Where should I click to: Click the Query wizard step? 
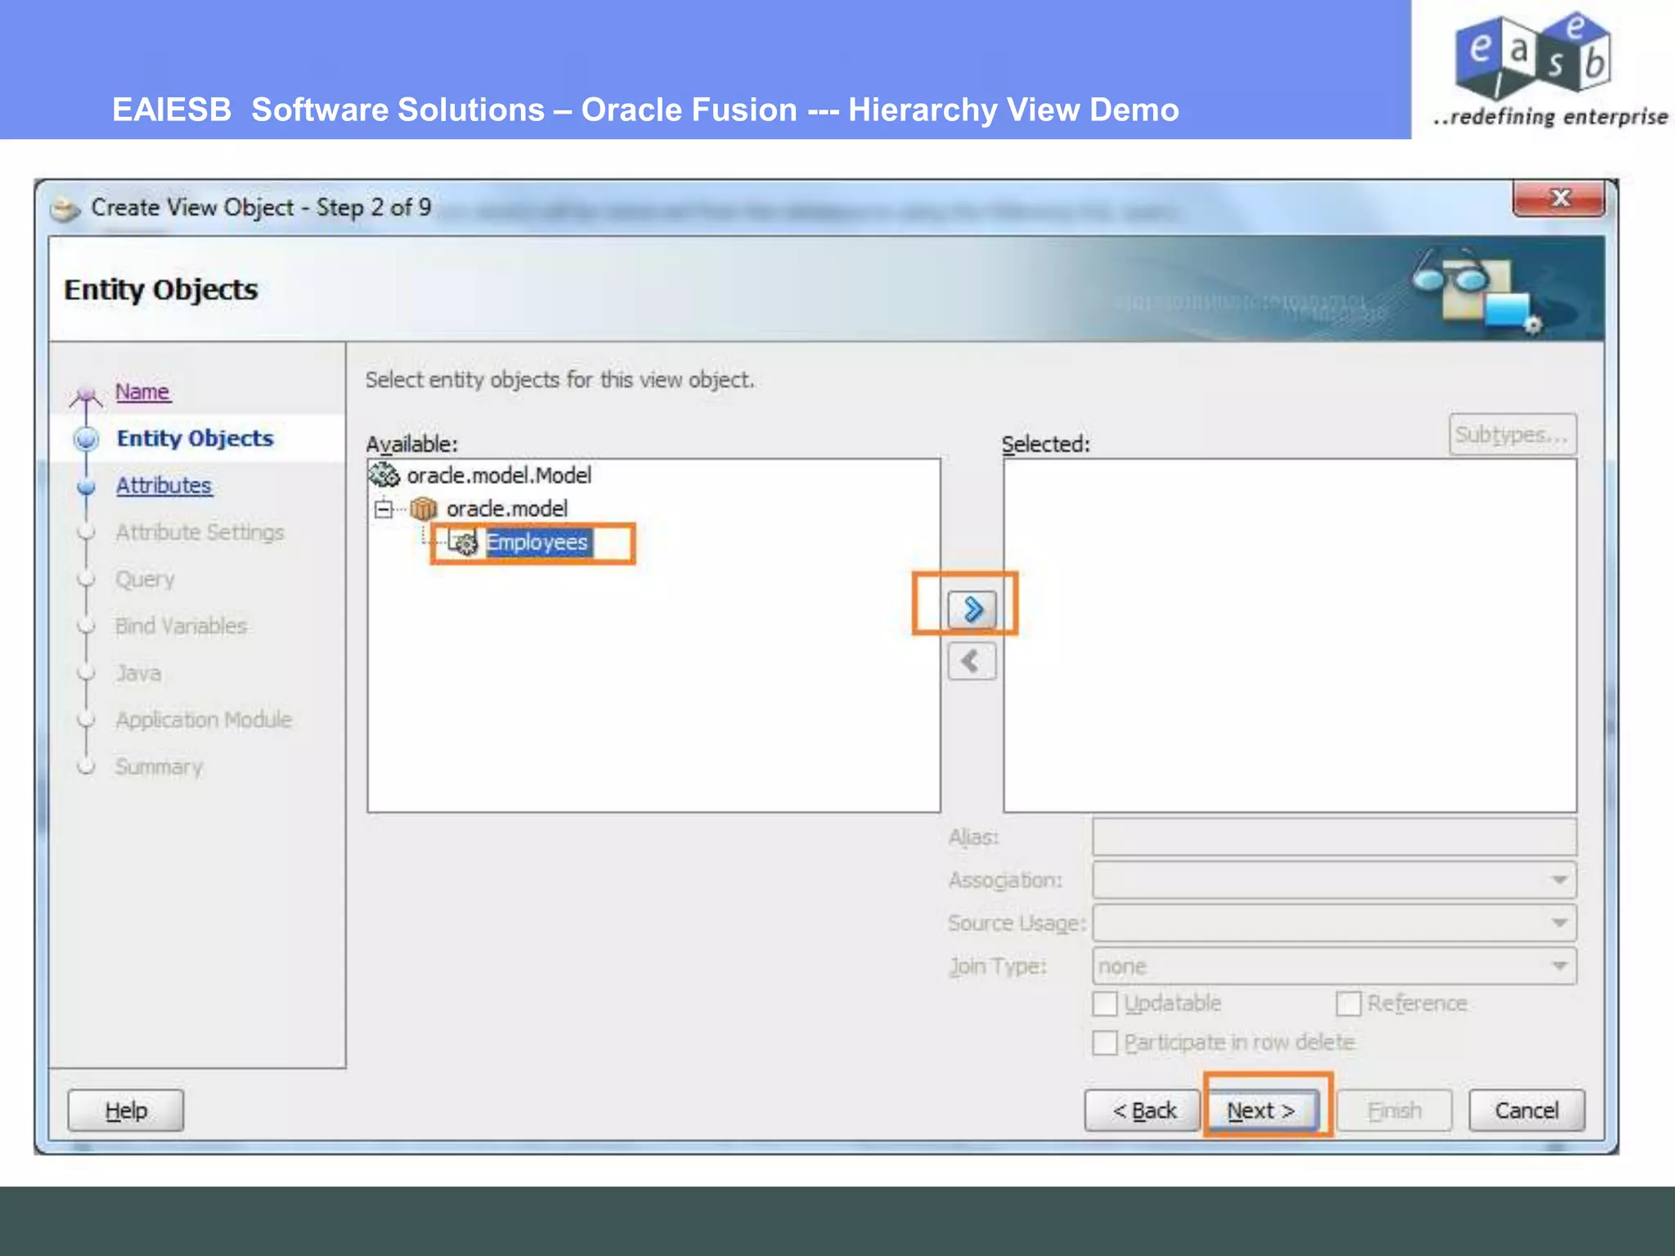click(x=145, y=580)
